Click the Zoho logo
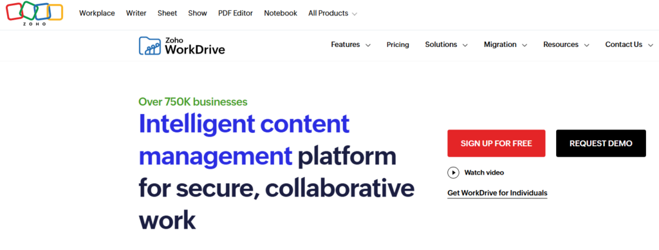The image size is (659, 250). (x=35, y=13)
